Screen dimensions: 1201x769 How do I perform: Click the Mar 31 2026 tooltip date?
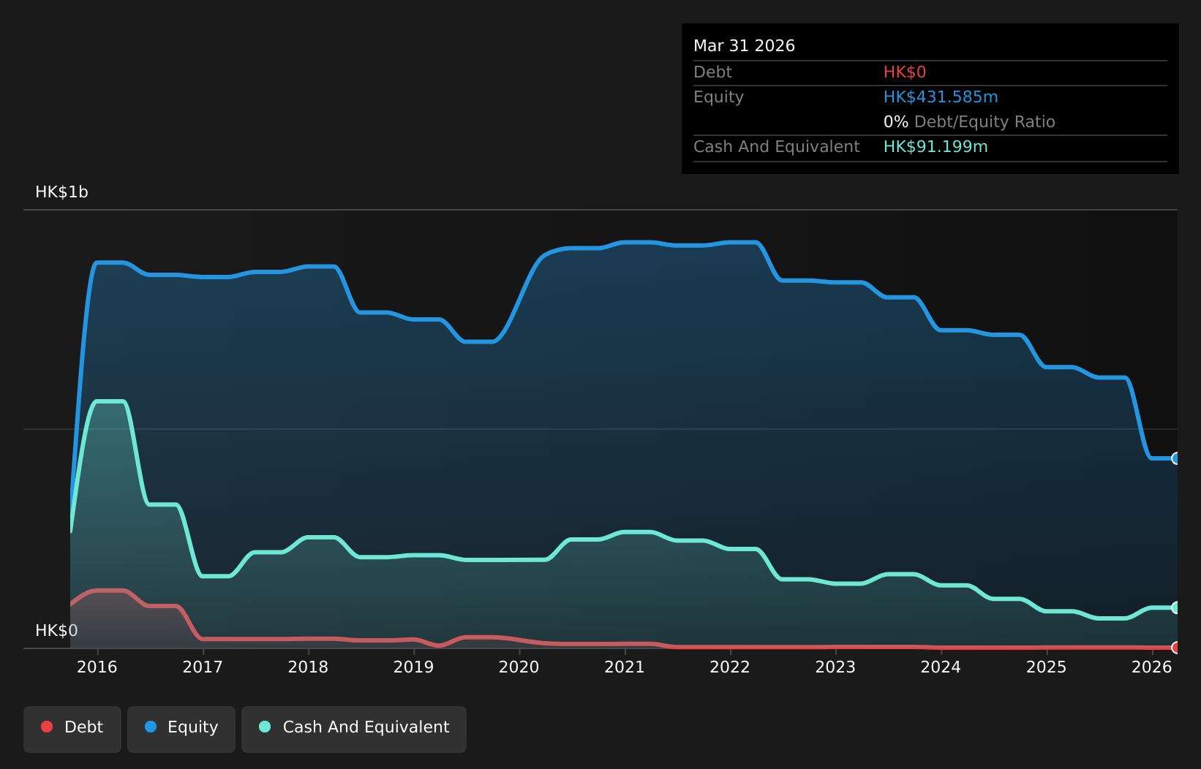pos(744,46)
